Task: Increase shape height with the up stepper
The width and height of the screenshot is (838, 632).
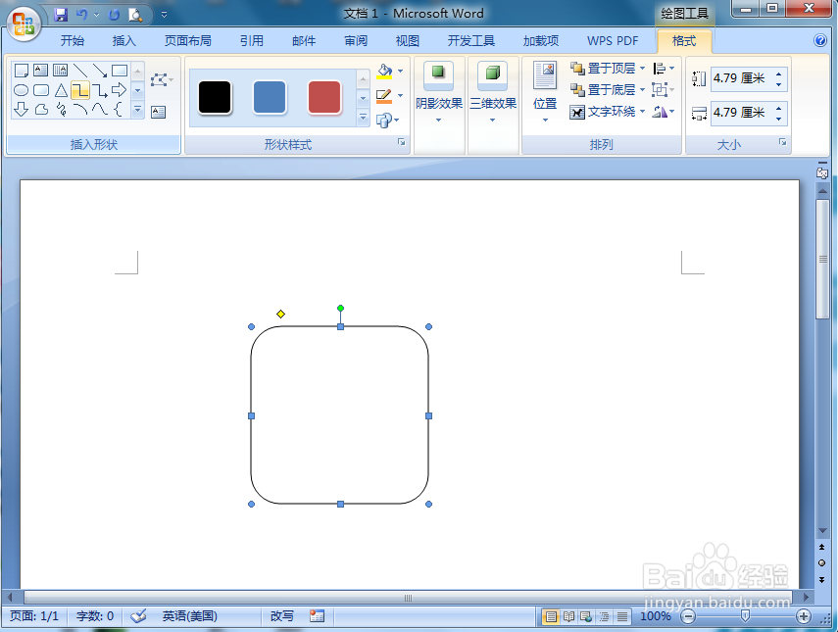Action: coord(778,73)
